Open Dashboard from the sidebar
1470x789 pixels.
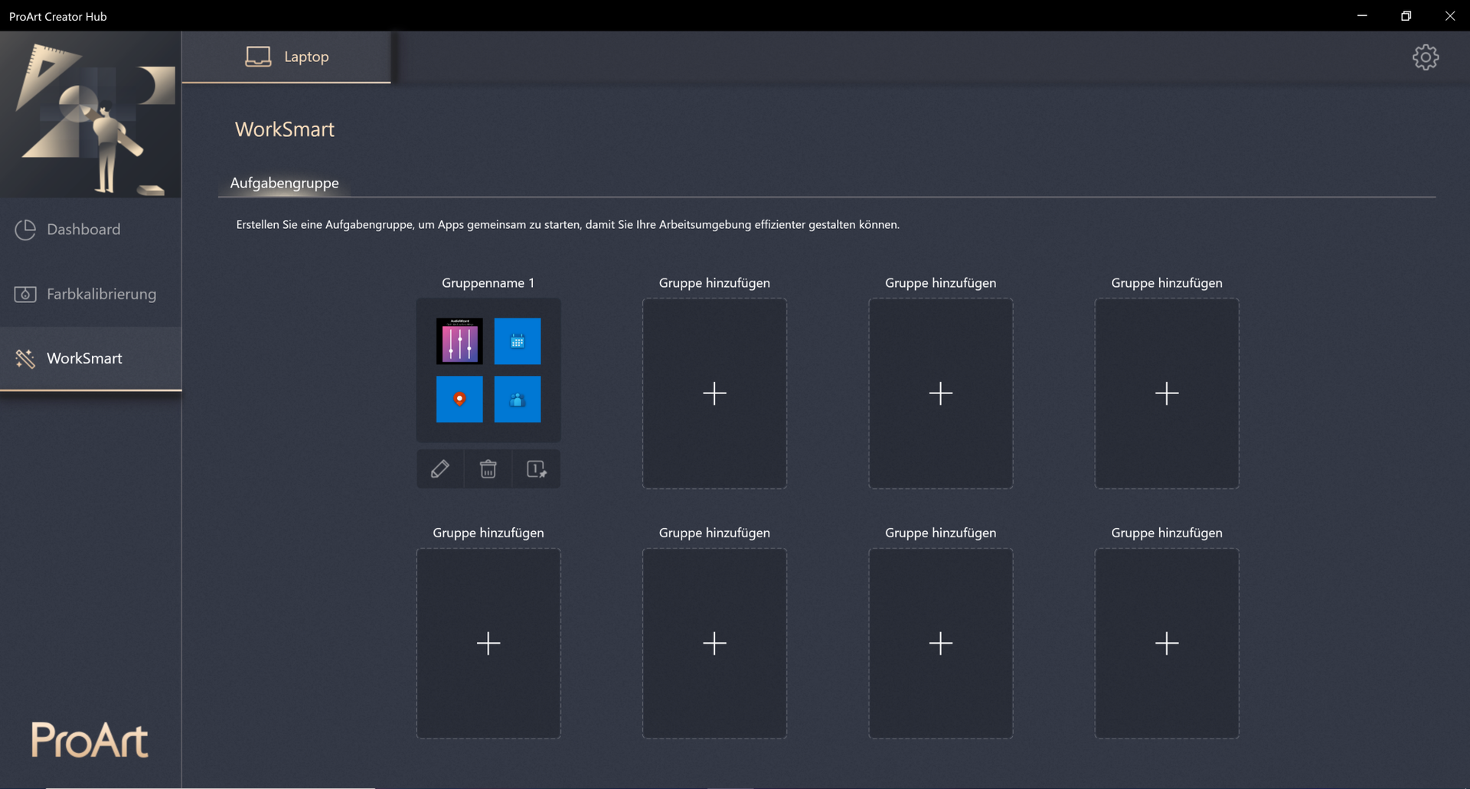[90, 230]
